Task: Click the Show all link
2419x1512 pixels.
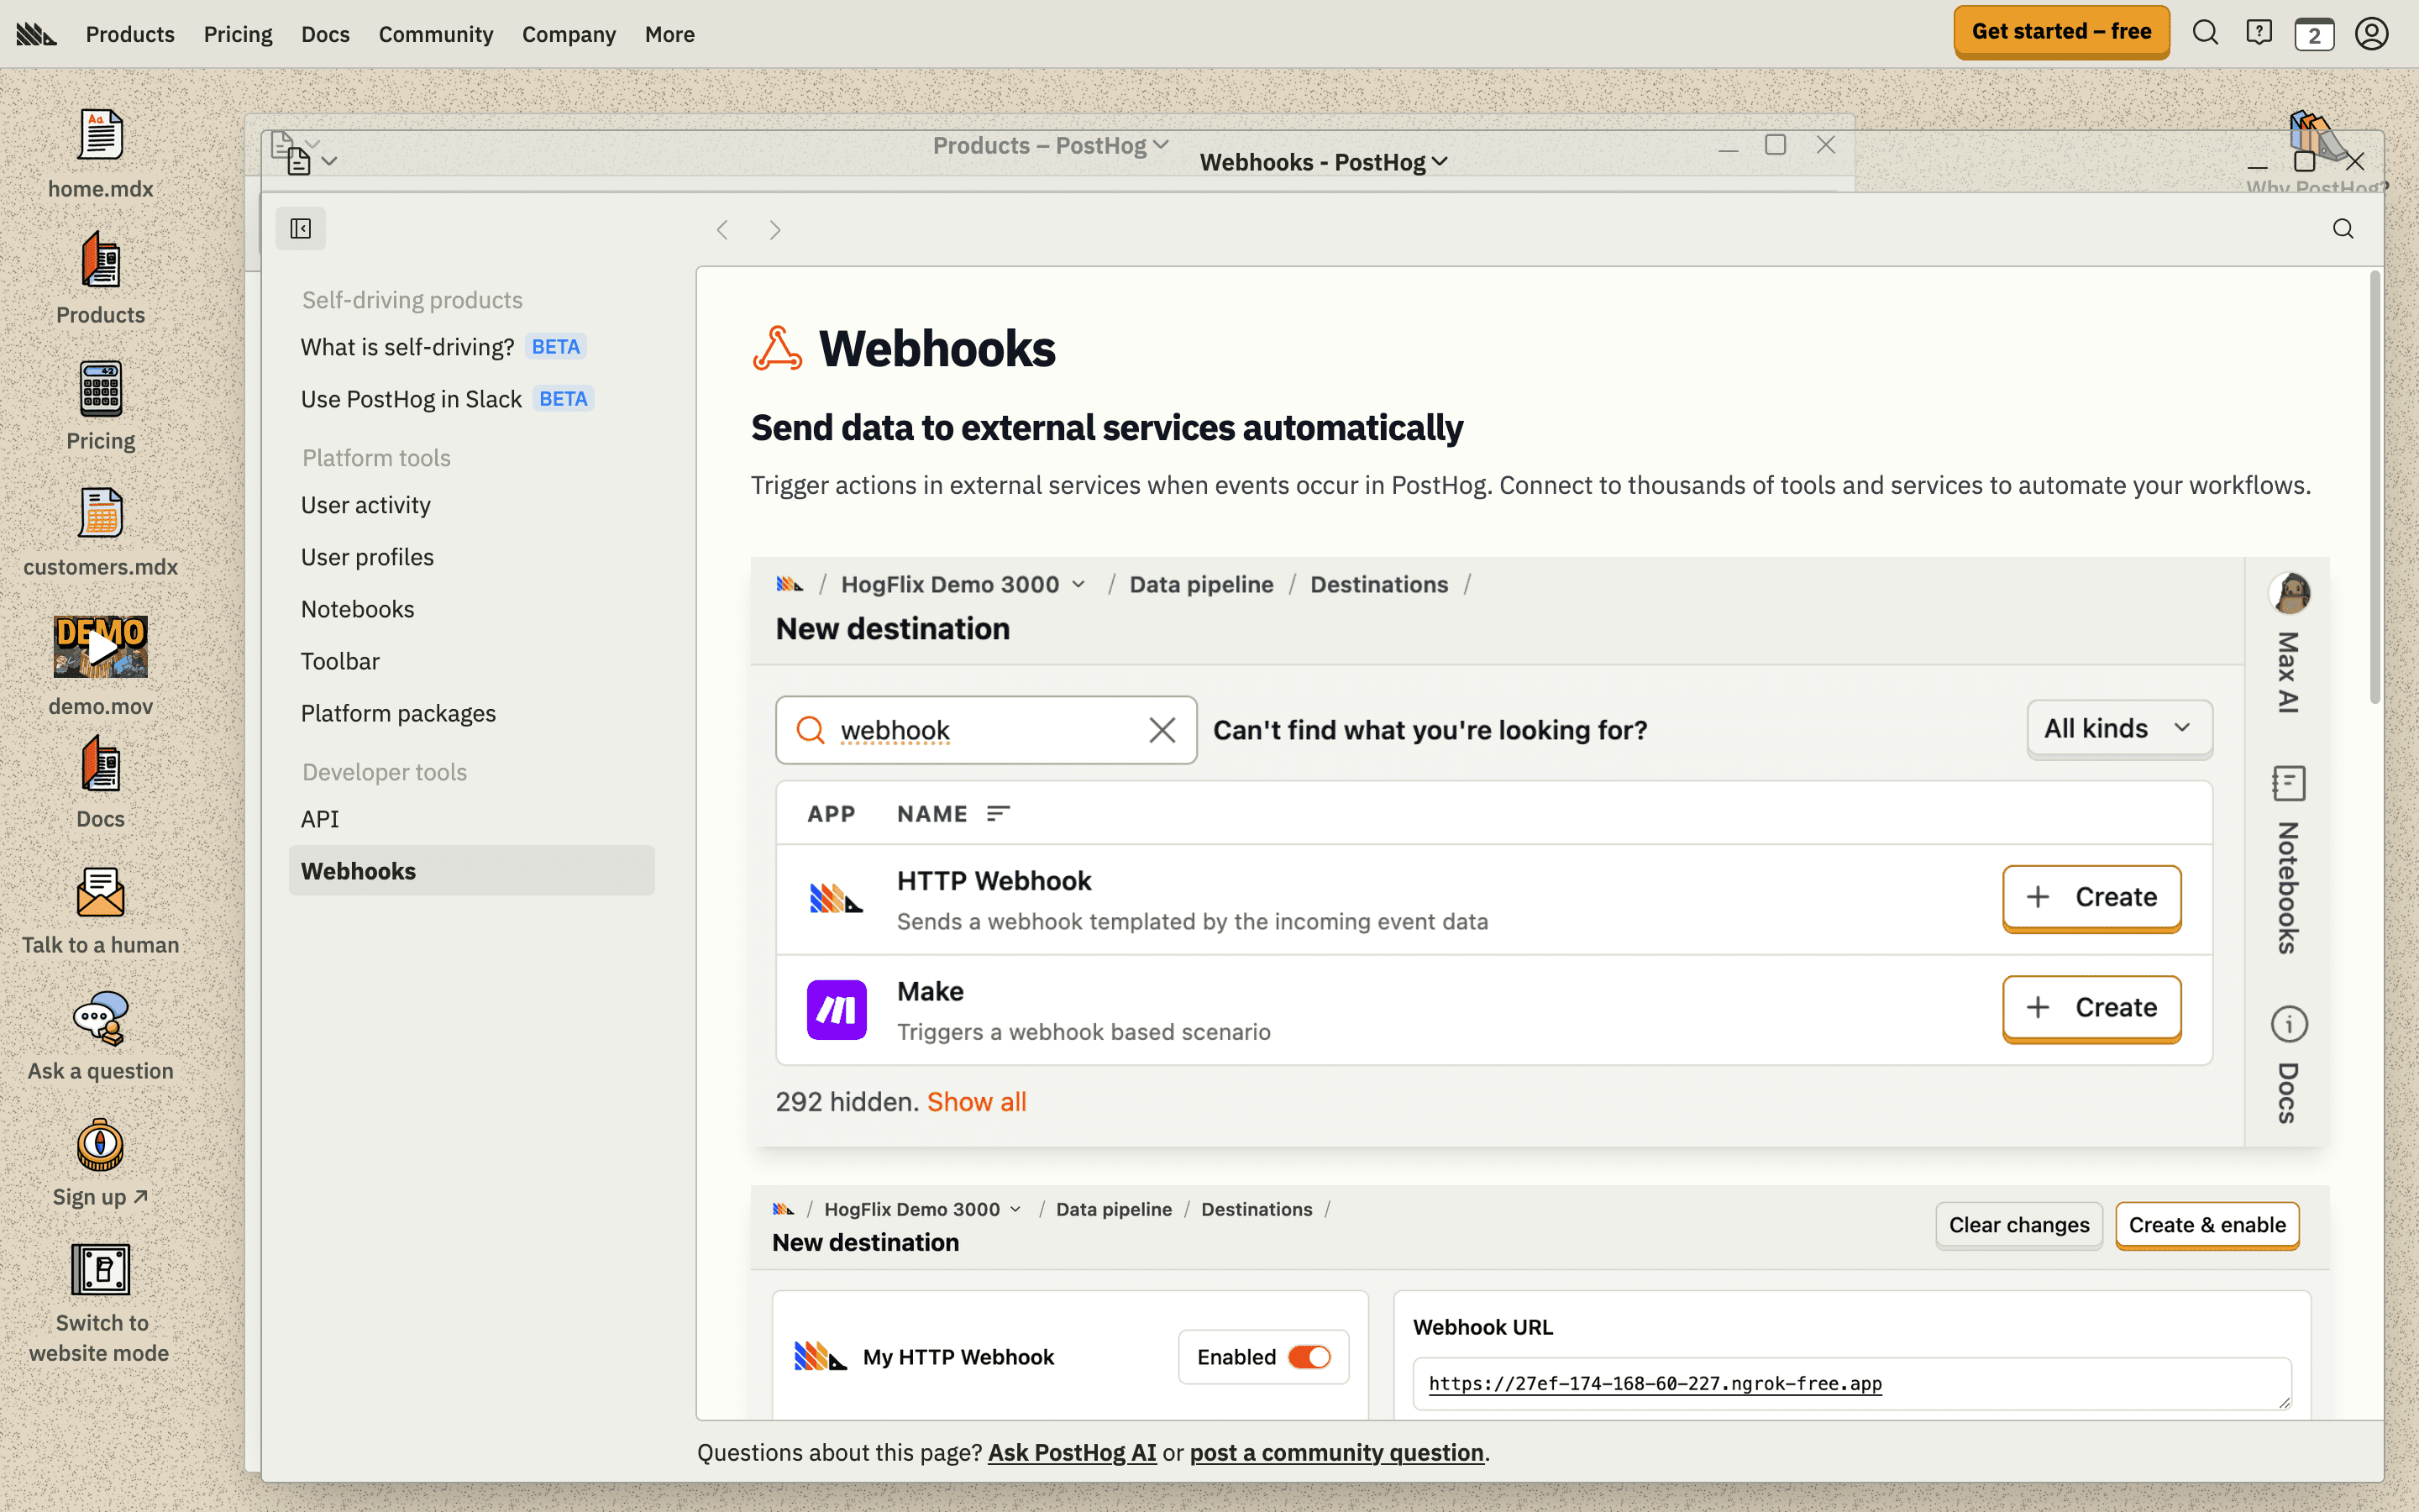Action: coord(977,1101)
